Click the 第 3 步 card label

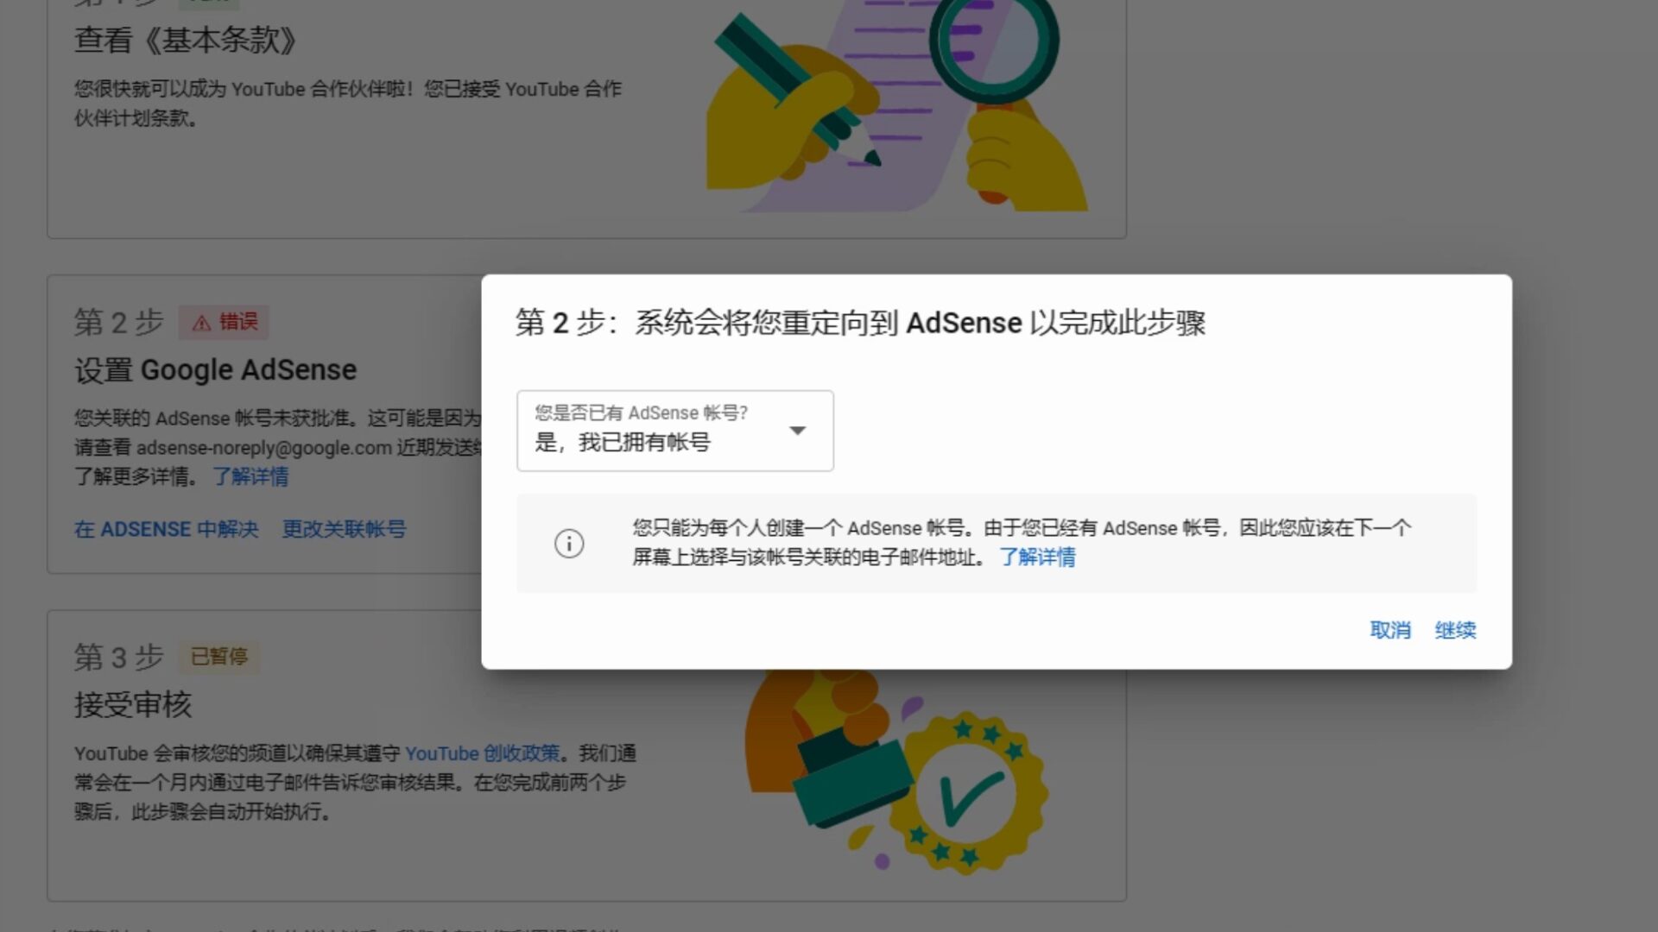click(x=118, y=657)
